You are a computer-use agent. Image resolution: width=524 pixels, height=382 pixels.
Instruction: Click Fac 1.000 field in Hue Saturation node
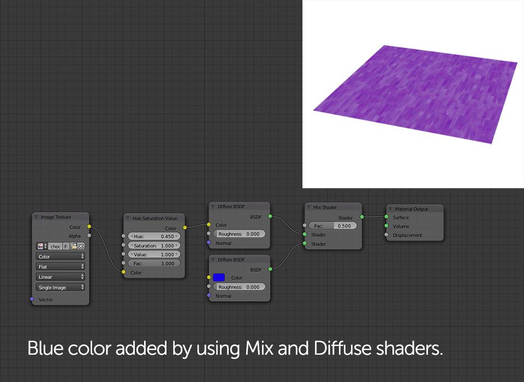click(154, 264)
